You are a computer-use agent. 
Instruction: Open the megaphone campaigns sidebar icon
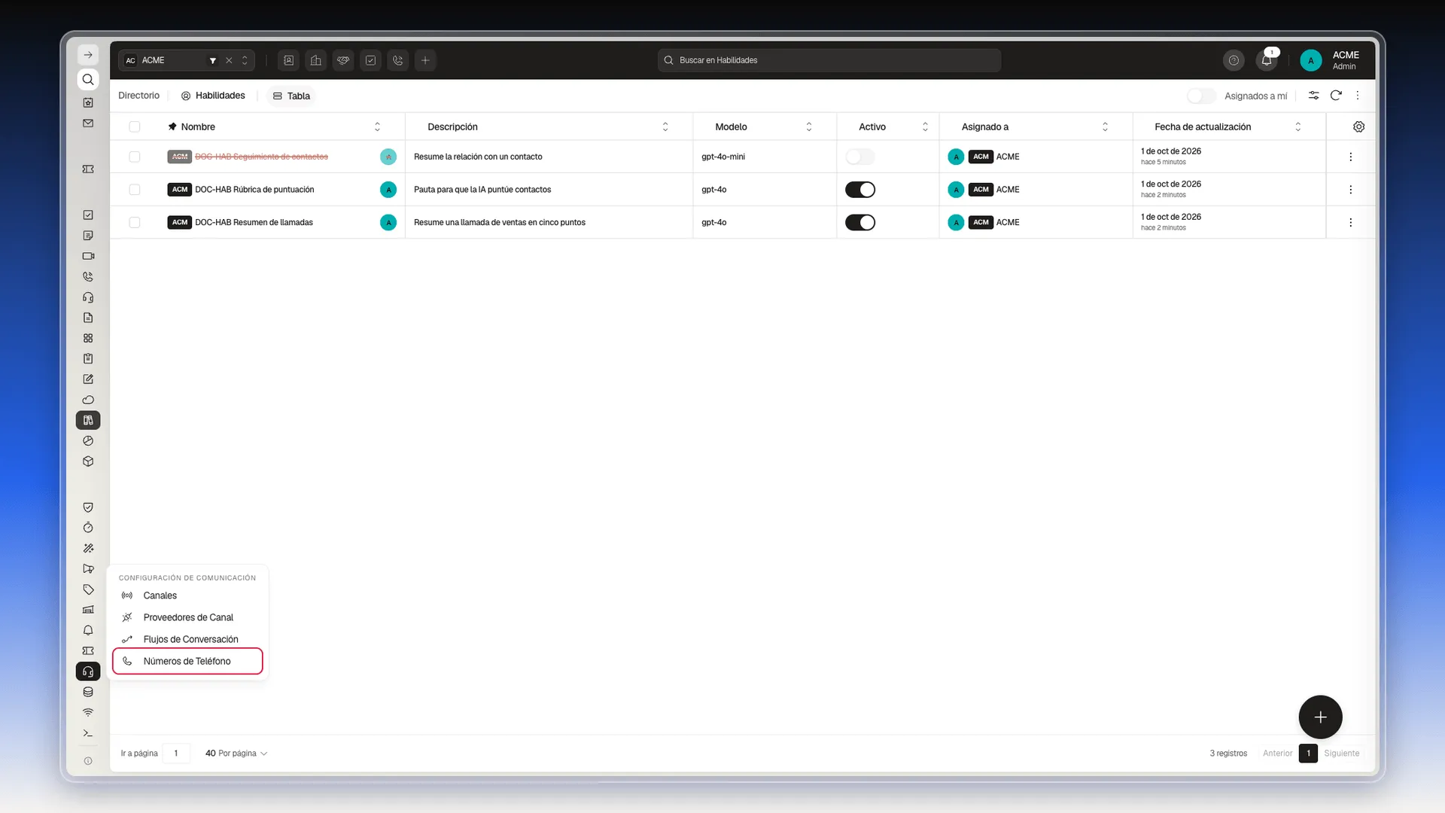[x=88, y=569]
